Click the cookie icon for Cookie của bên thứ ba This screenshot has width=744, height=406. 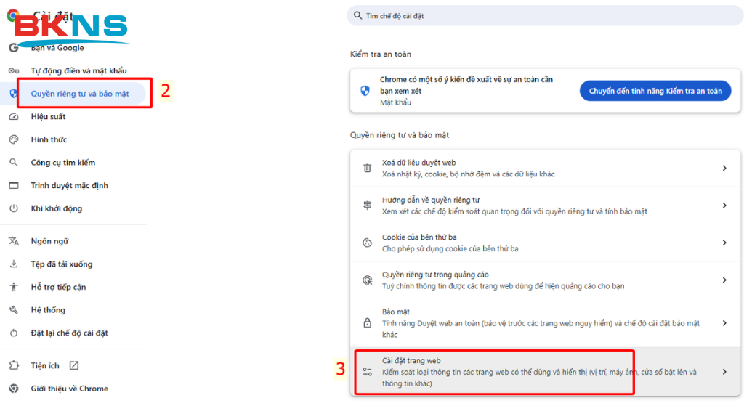tap(367, 243)
